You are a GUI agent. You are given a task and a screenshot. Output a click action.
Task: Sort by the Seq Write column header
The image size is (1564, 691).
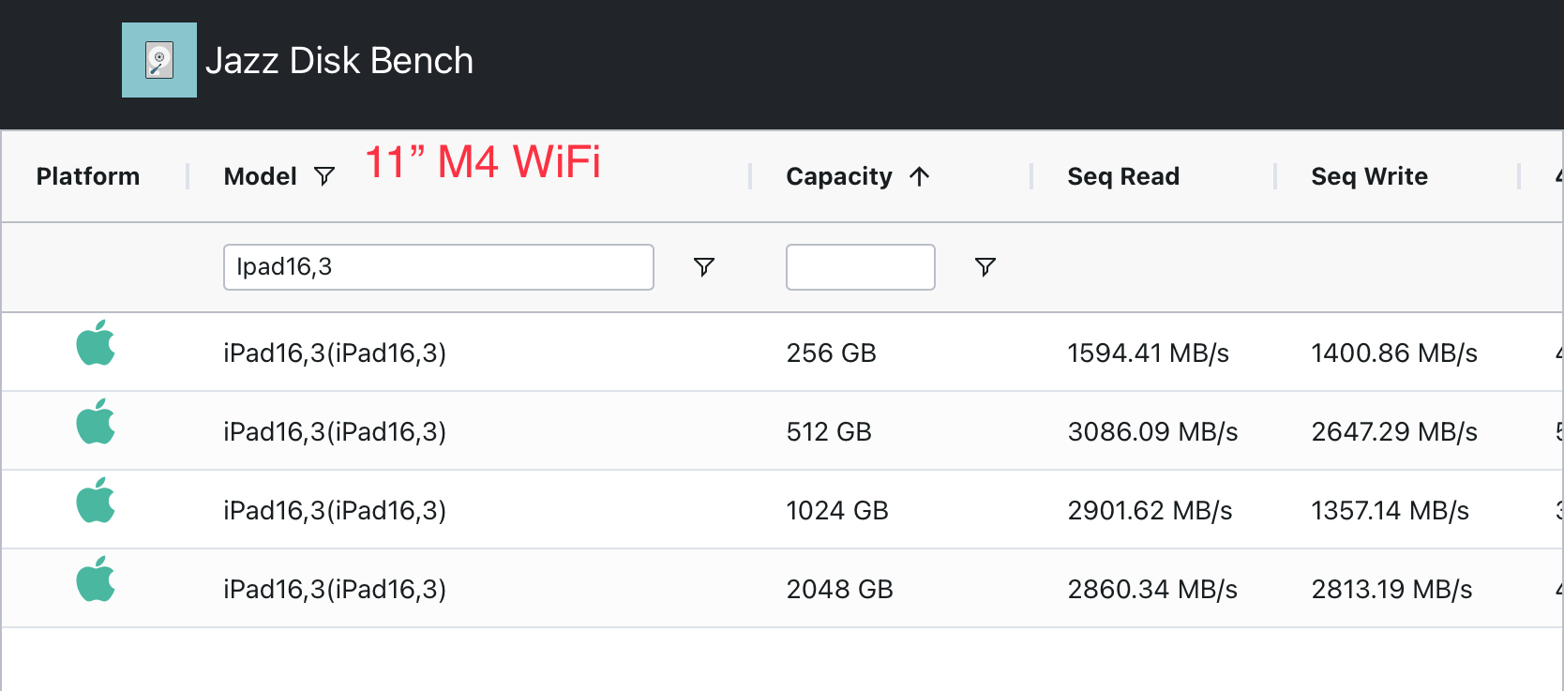(1369, 176)
